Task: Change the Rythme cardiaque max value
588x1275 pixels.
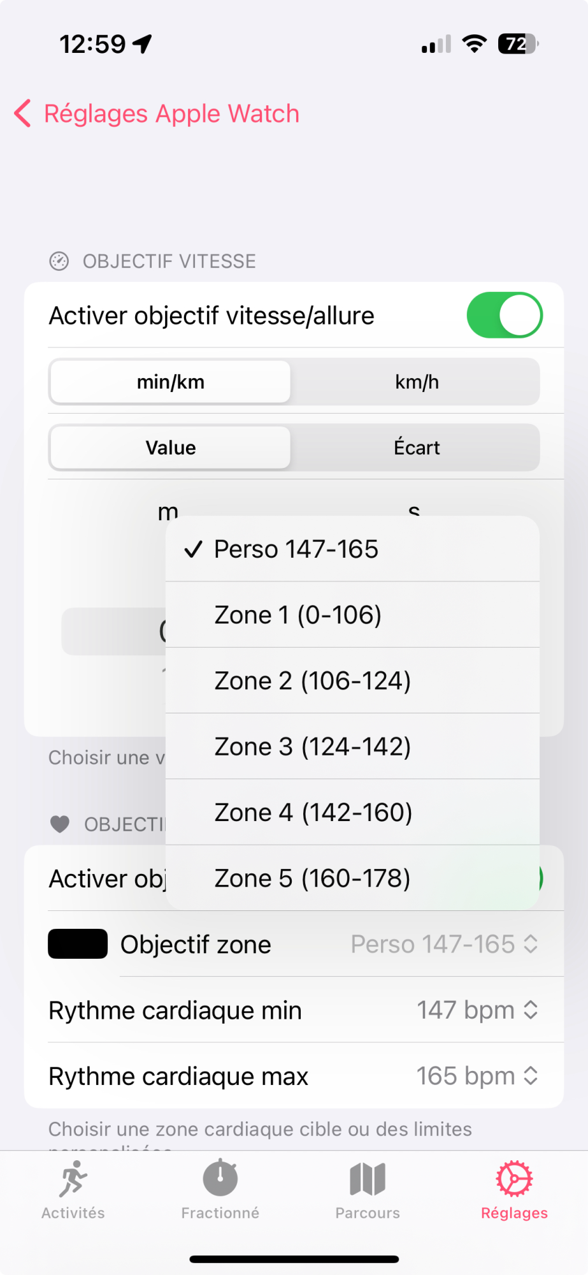Action: (477, 1076)
